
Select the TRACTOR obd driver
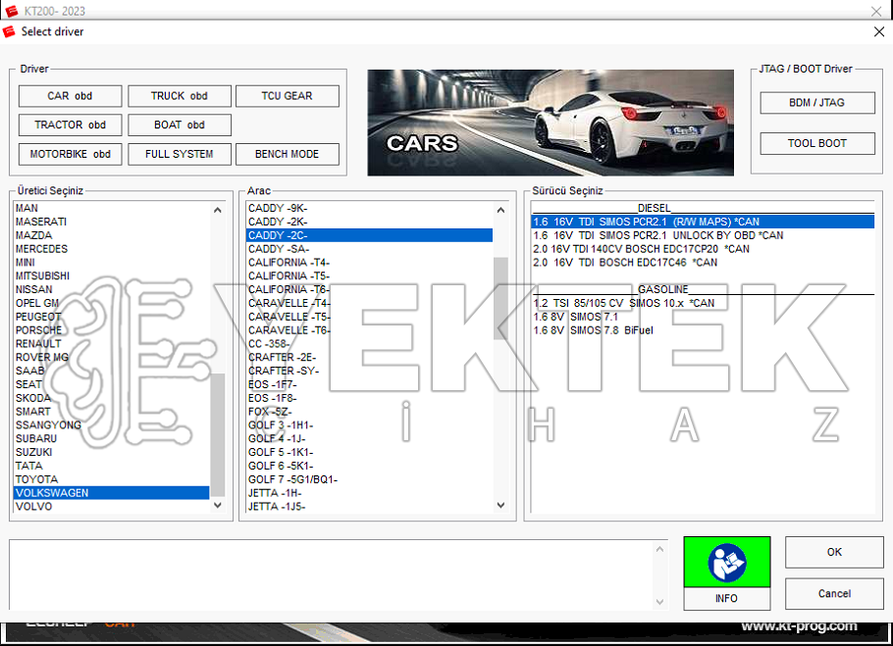70,125
